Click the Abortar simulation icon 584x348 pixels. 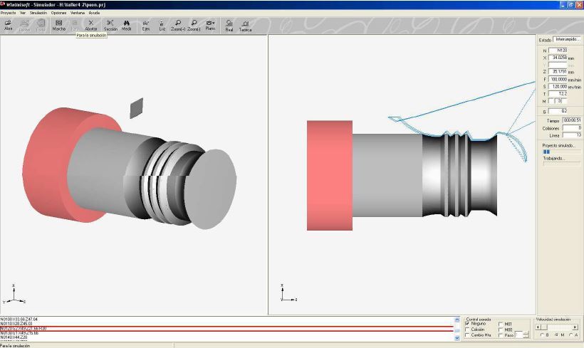(90, 25)
